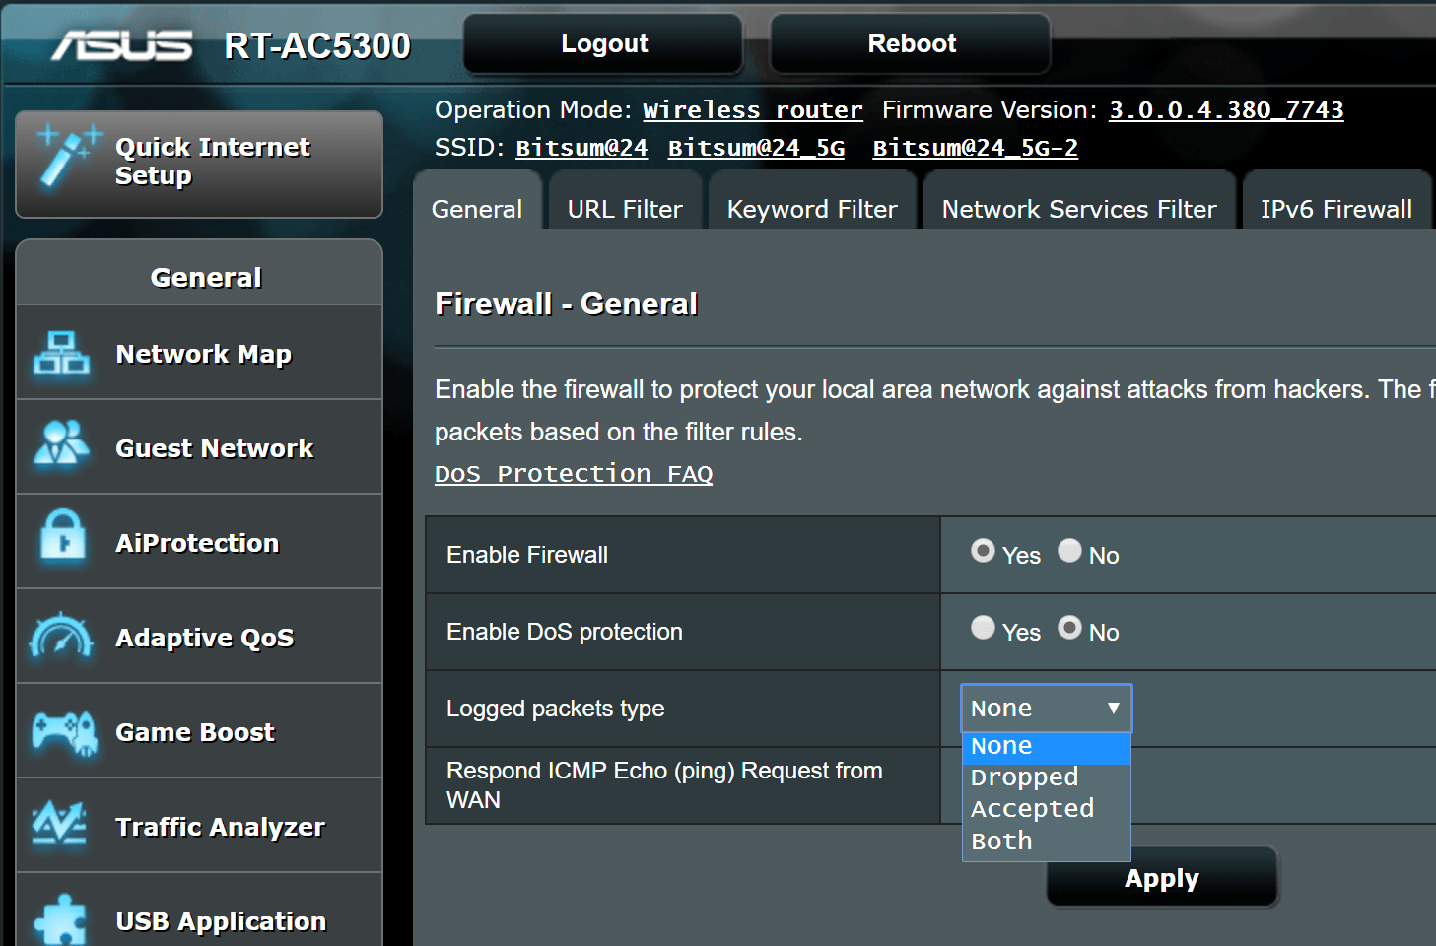Viewport: 1436px width, 946px height.
Task: Click Respond ICMP Echo Request from WAN label
Action: [x=664, y=785]
